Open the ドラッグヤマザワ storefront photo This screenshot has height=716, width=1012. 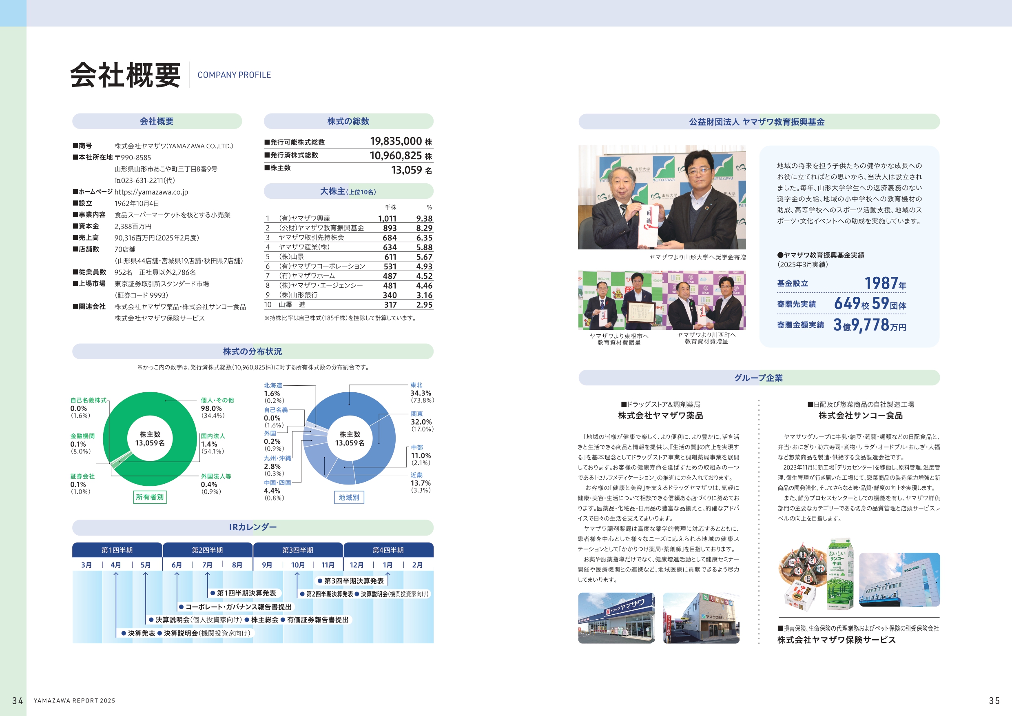tap(616, 618)
